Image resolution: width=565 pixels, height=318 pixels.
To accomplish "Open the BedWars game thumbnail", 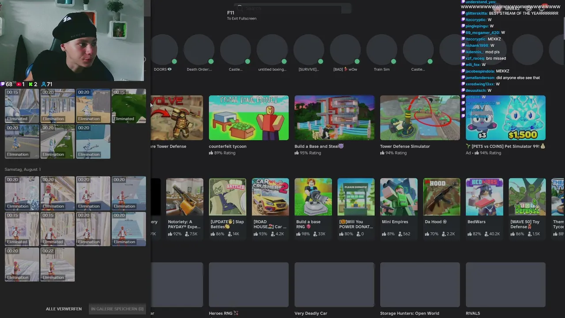I will (x=484, y=197).
